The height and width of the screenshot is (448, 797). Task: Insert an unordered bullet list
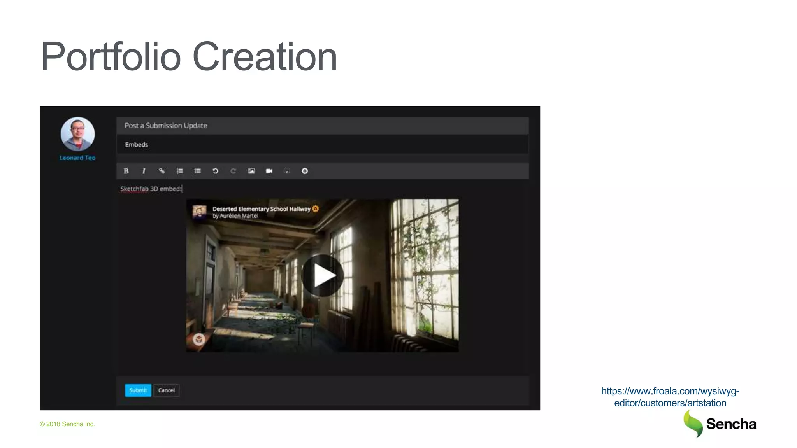click(x=197, y=171)
